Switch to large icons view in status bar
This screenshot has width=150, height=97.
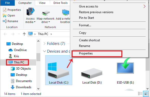pos(146,94)
